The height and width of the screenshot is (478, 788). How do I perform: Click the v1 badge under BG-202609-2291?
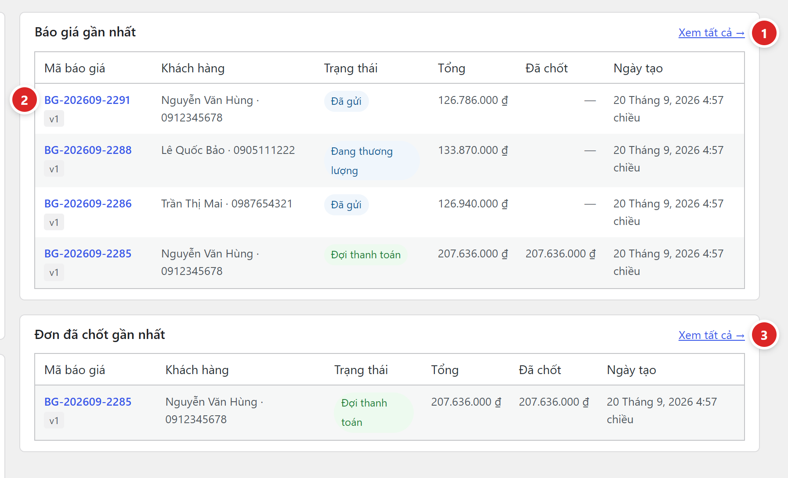pyautogui.click(x=54, y=119)
